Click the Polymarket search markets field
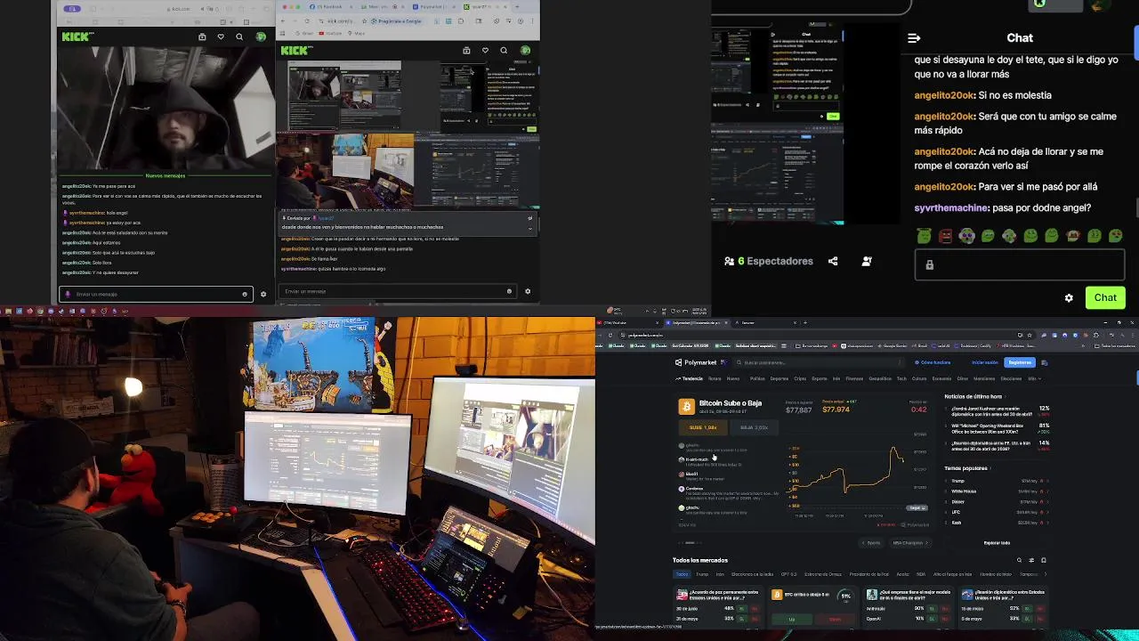Viewport: 1139px width, 641px height. pos(819,362)
